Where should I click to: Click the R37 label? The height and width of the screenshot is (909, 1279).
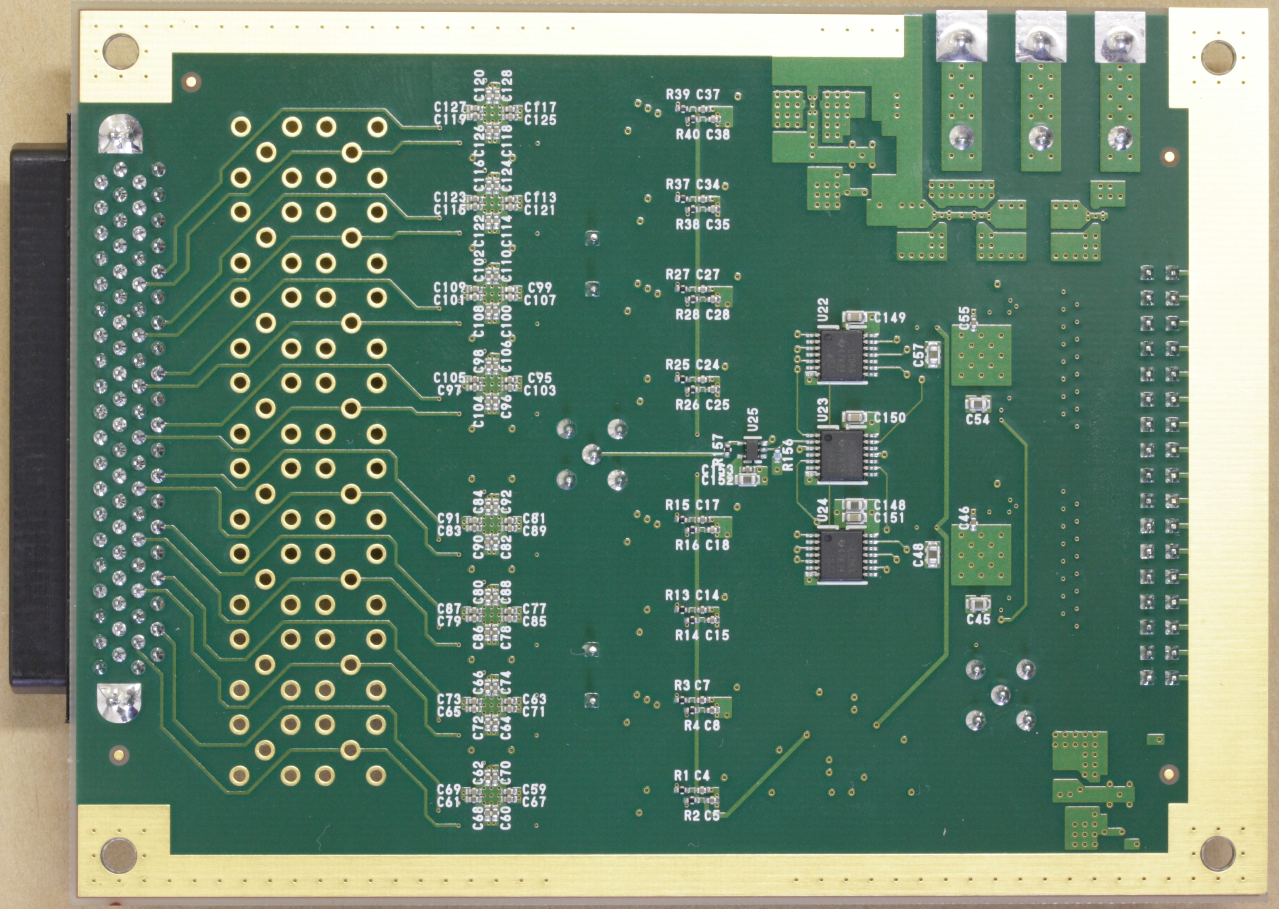click(x=678, y=185)
